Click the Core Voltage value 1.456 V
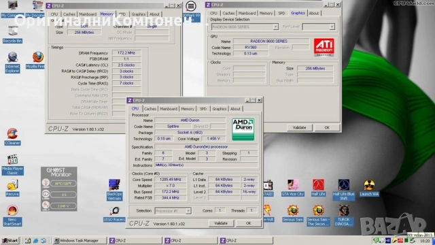Viewport: 435px width, 245px height. tap(213, 139)
